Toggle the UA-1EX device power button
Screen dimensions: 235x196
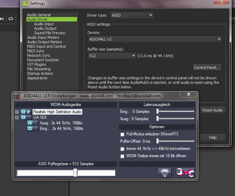point(23,117)
